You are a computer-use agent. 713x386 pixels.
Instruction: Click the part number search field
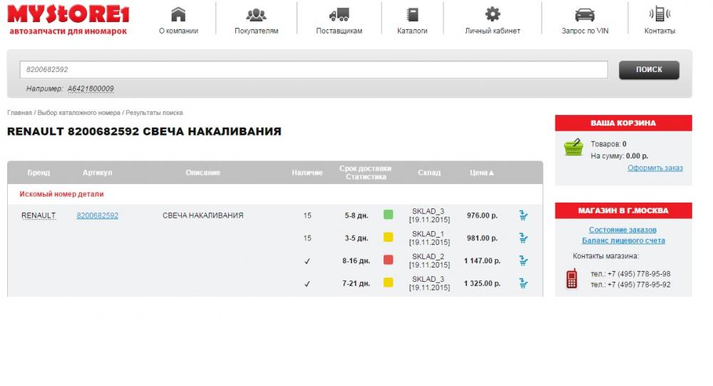314,70
